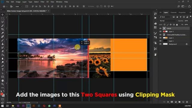Screen dimensions: 192x108
Task: Toggle lock all padlock button
Action: 177,25
